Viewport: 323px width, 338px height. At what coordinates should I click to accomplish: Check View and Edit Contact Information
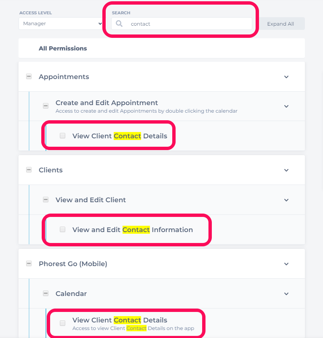(63, 230)
